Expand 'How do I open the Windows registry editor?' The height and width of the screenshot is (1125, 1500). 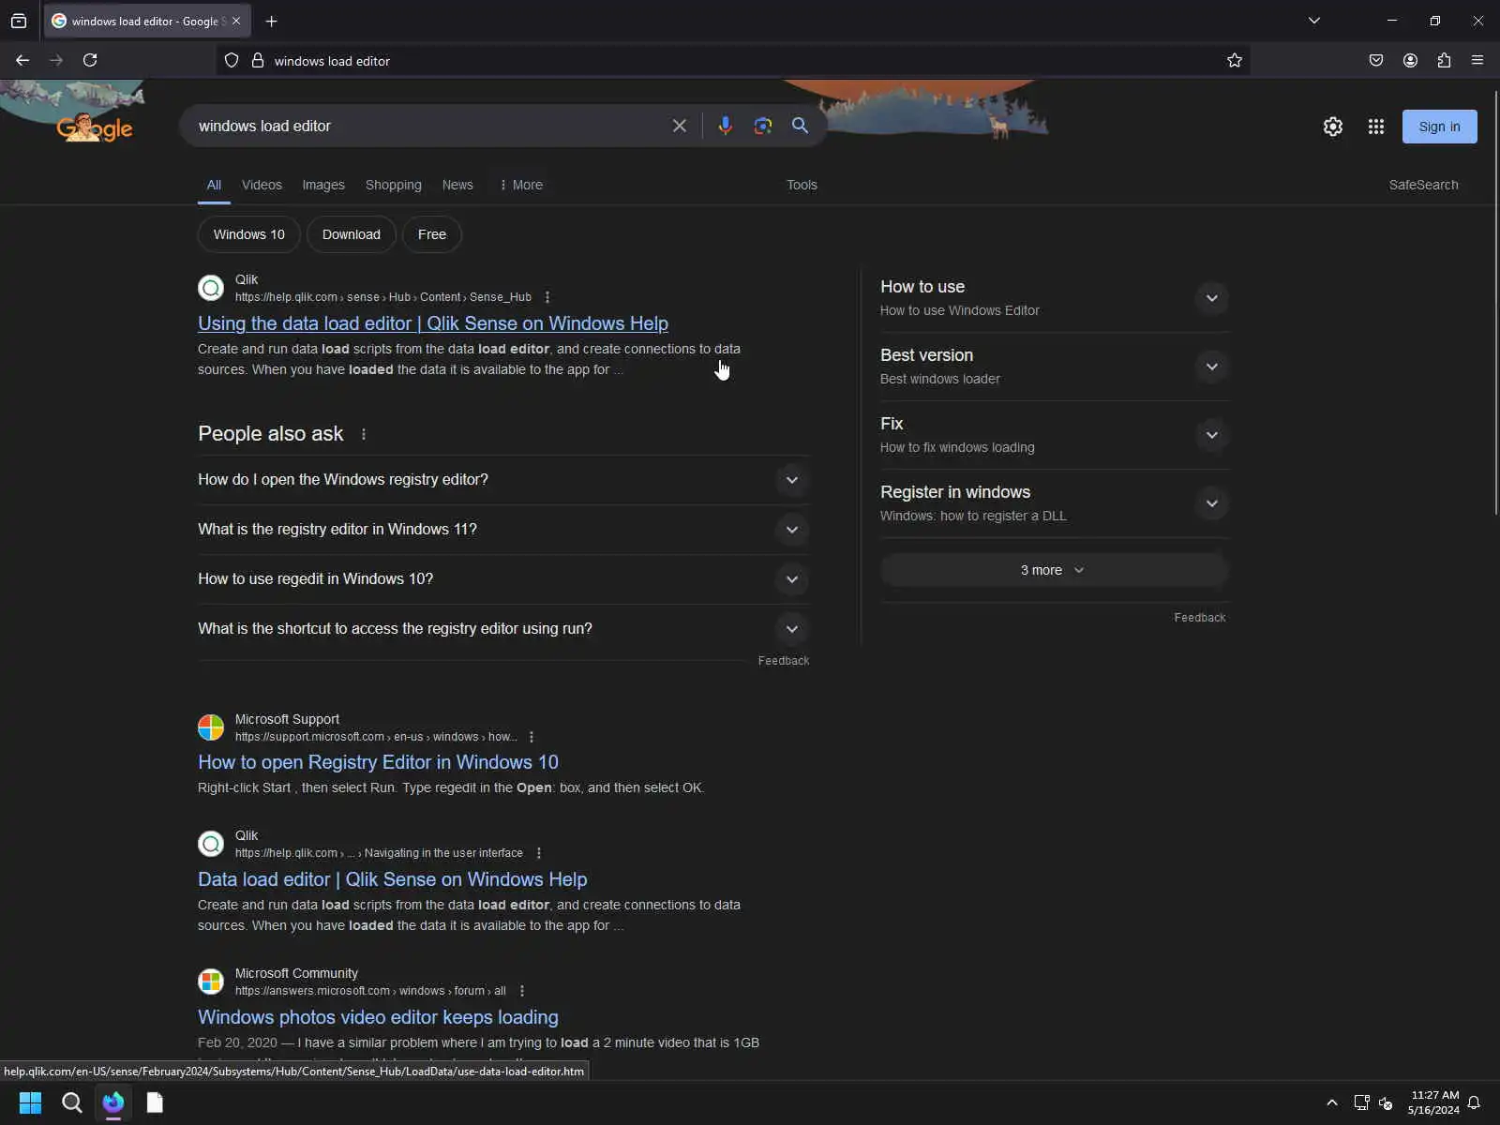pos(503,480)
